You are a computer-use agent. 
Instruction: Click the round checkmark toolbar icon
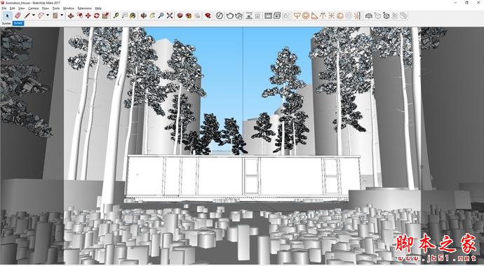(x=219, y=15)
